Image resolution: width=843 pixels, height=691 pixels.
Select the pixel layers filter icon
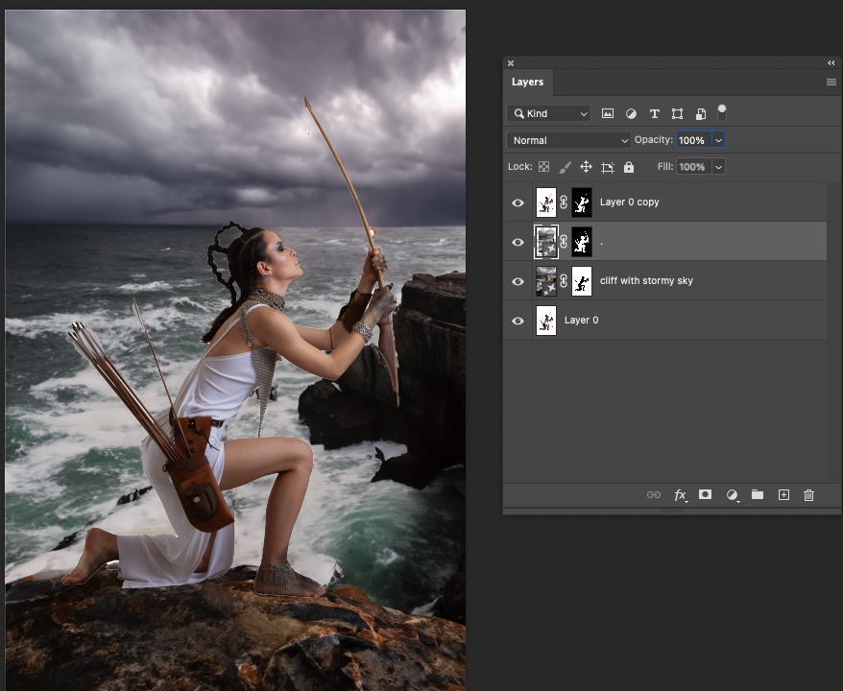607,112
